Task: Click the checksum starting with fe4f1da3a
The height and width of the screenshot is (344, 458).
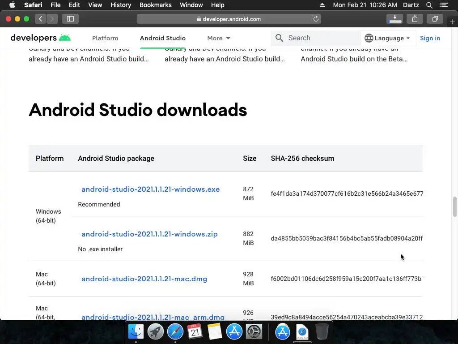Action: pyautogui.click(x=347, y=193)
